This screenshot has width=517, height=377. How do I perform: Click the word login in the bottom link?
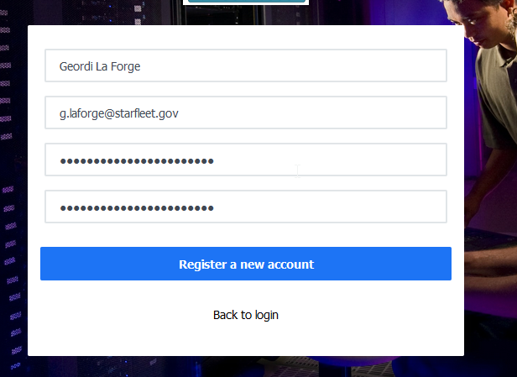pos(267,316)
